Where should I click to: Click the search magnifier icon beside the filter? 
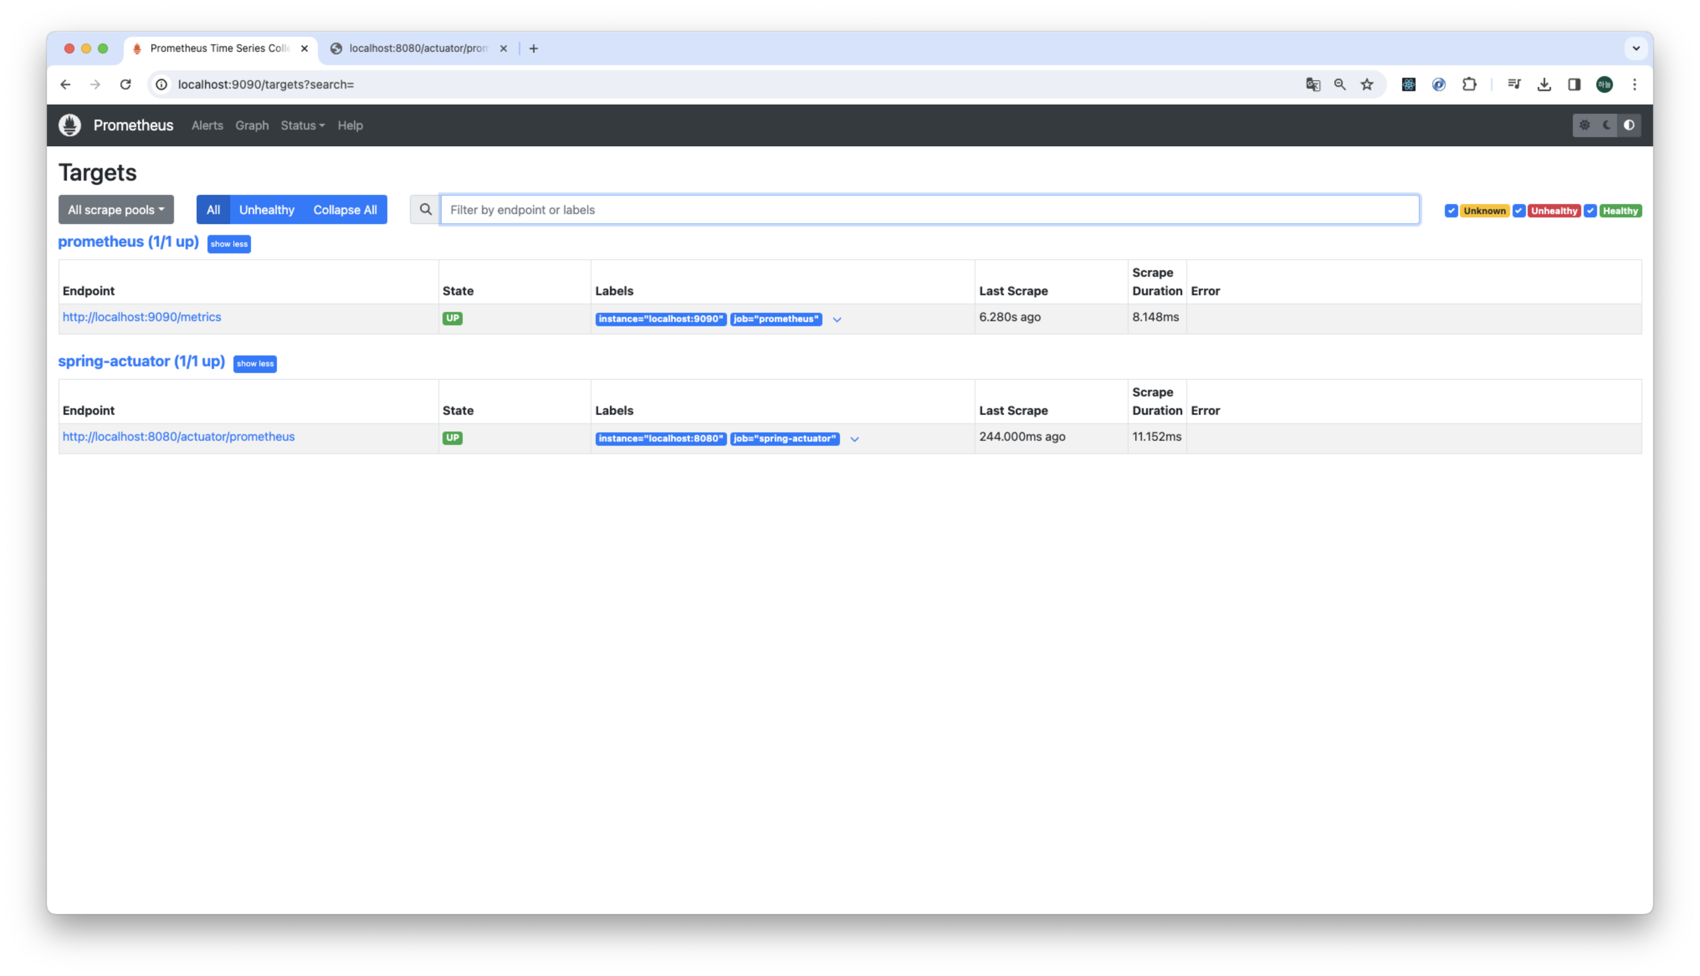425,210
